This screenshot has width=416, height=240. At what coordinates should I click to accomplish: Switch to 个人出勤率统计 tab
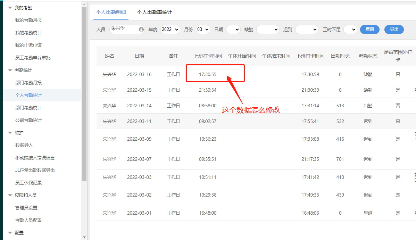click(x=155, y=12)
